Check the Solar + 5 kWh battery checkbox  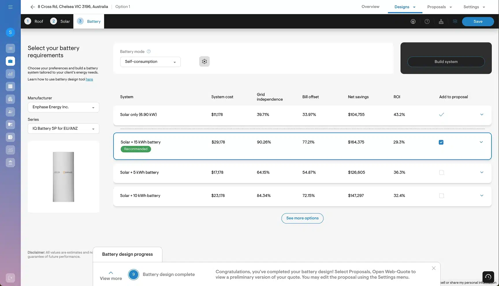[441, 172]
